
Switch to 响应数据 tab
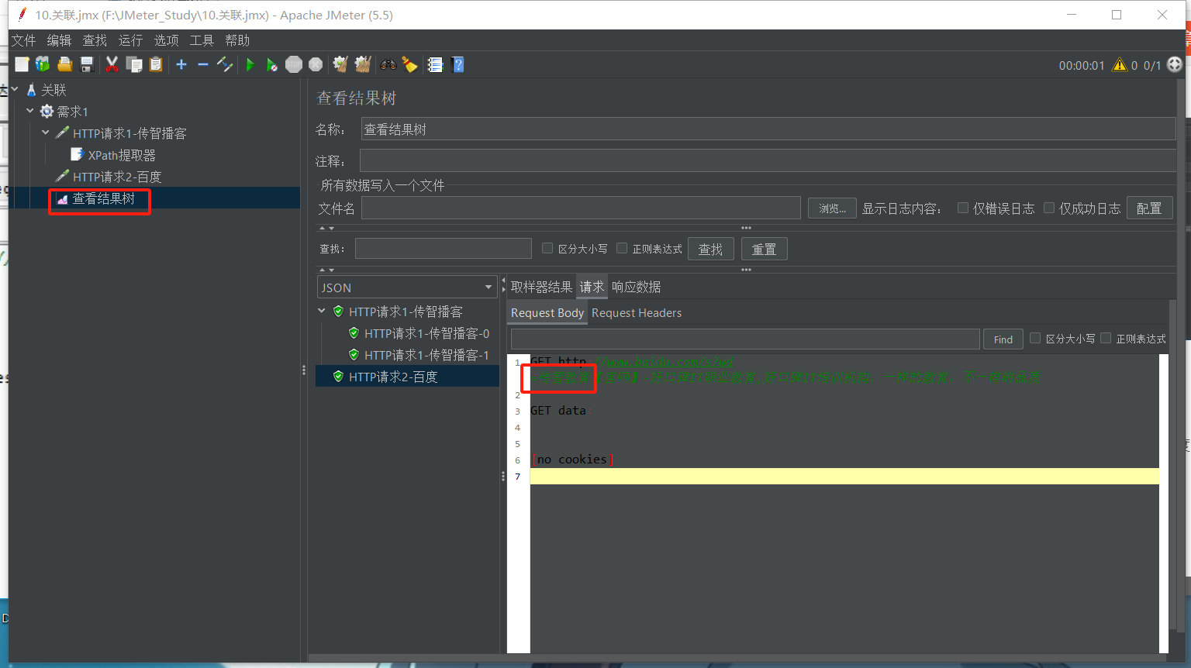click(636, 287)
